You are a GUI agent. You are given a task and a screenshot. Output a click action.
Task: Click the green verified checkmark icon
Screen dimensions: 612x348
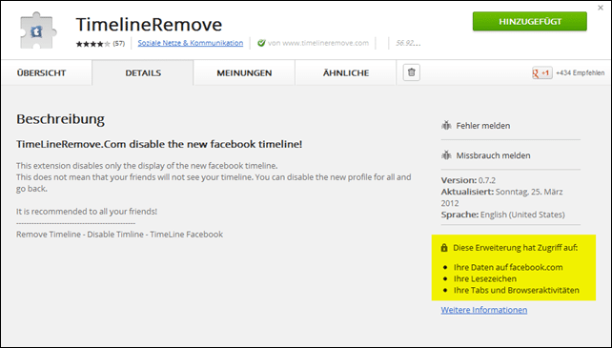[x=261, y=43]
